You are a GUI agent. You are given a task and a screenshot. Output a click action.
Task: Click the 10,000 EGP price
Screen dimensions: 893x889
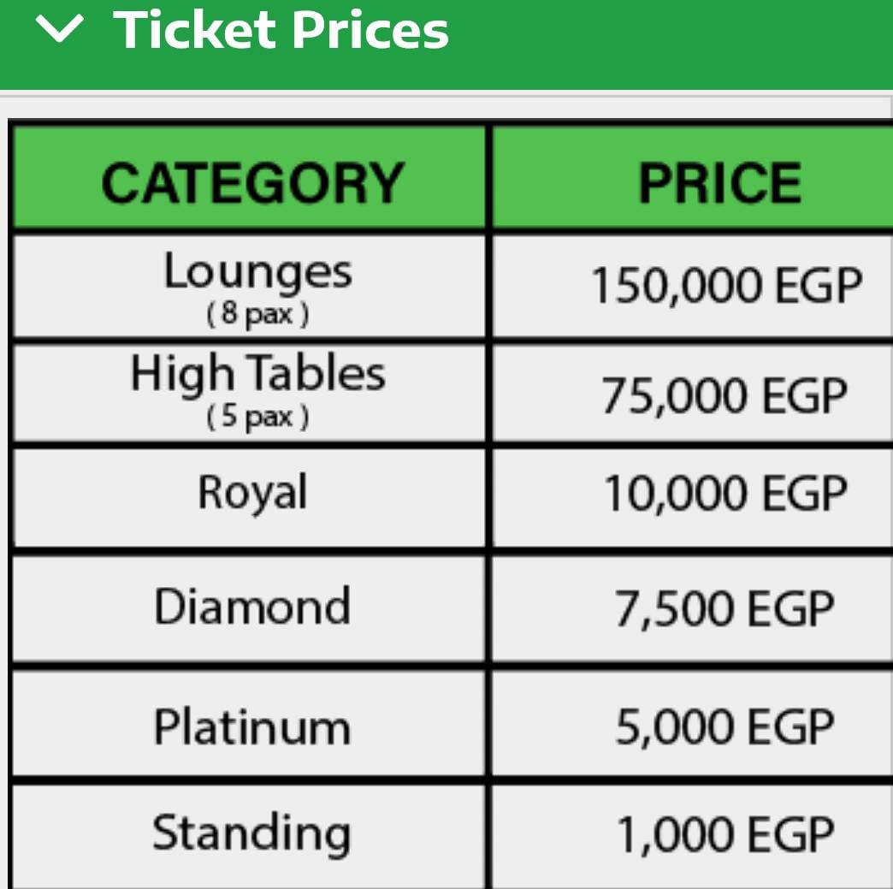725,494
